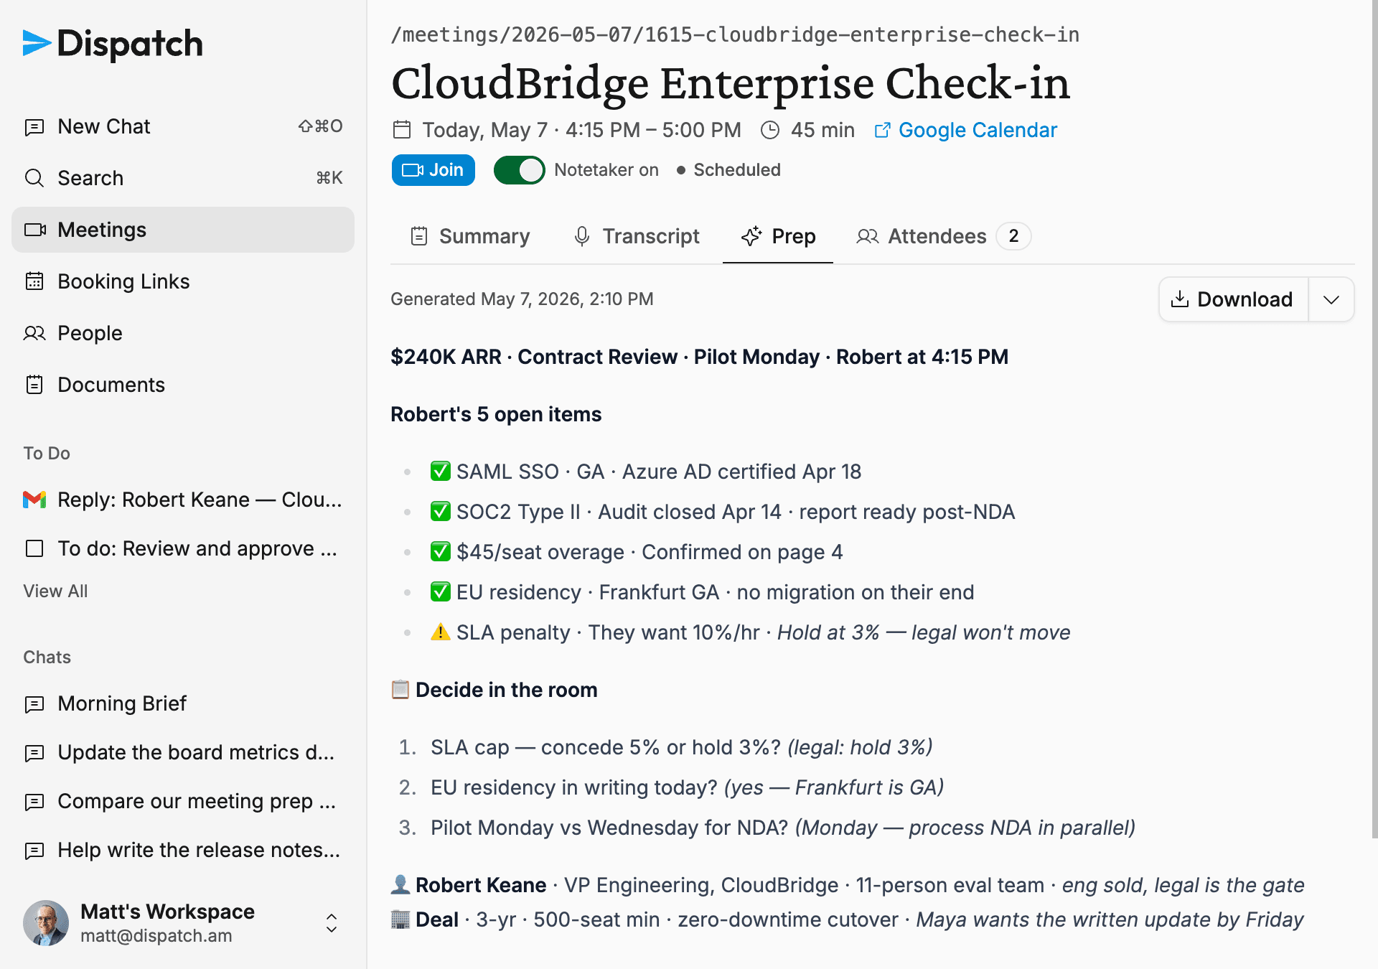Screen dimensions: 1378x969
Task: Click the Scheduled status label
Action: pos(736,170)
